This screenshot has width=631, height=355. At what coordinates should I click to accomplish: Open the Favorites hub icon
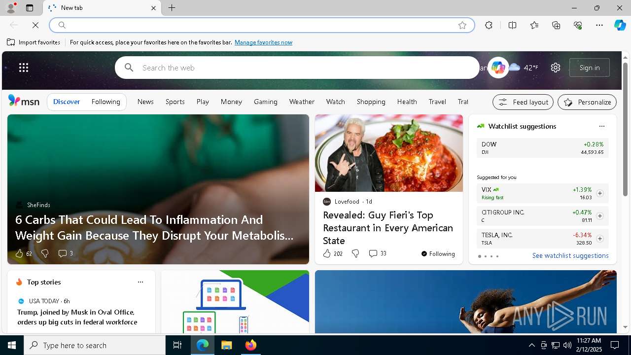534,25
